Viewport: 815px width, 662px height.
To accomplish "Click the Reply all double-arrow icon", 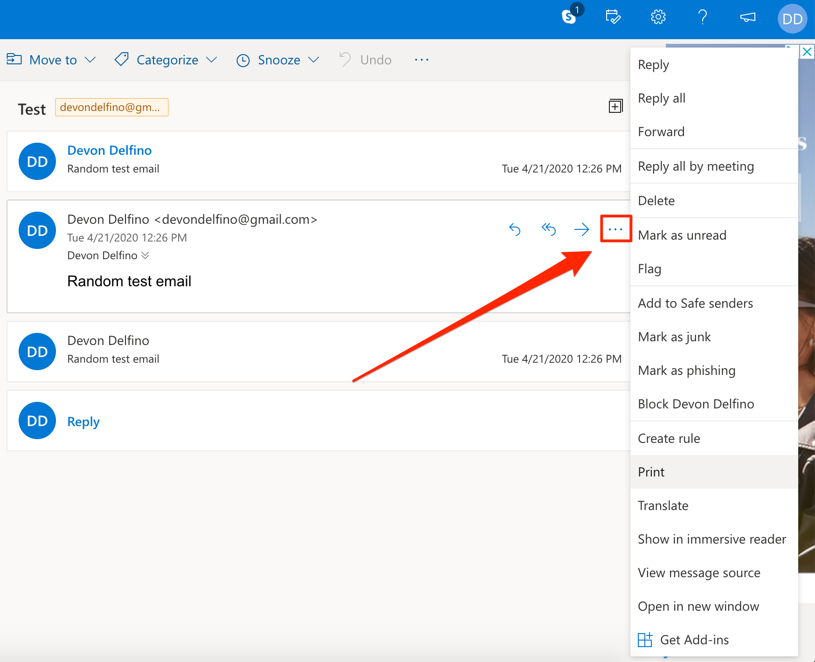I will coord(548,229).
